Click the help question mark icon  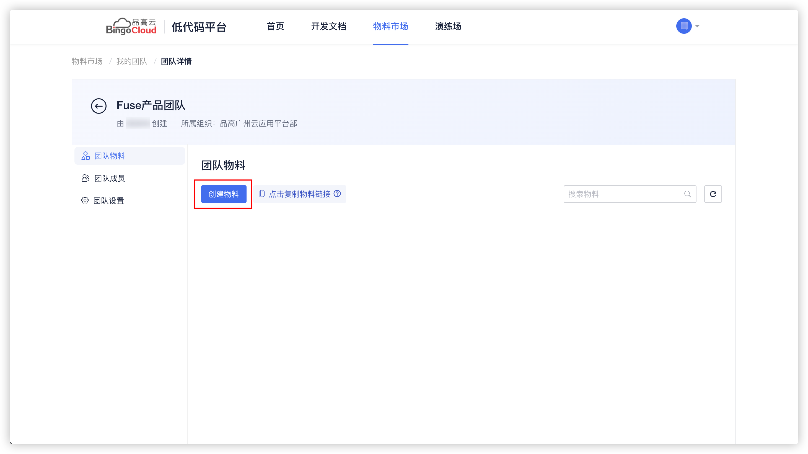coord(337,194)
